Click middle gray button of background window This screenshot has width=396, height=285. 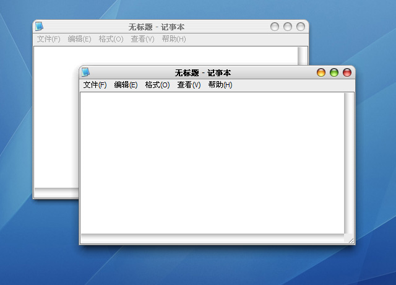pos(288,27)
